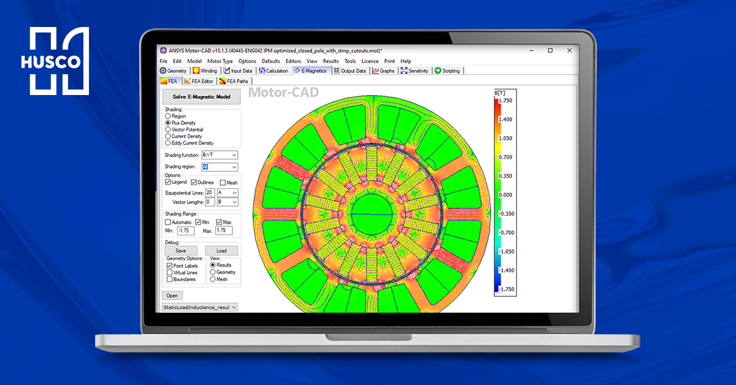Open the Output Data tab icon
The width and height of the screenshot is (736, 385).
pos(337,71)
